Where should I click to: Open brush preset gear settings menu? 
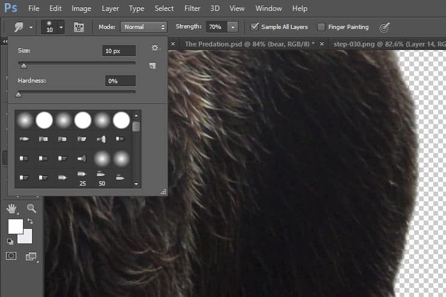click(155, 48)
